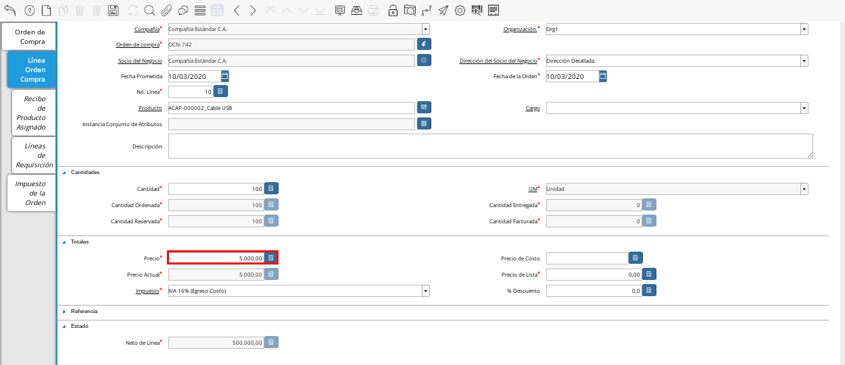Open the gear process icon in the toolbar

tap(460, 10)
